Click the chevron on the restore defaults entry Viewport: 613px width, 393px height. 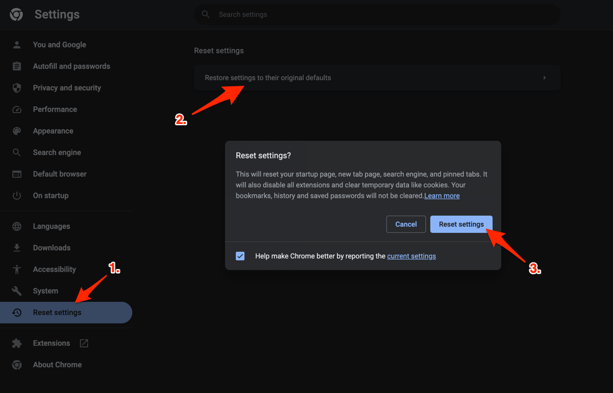click(x=544, y=77)
